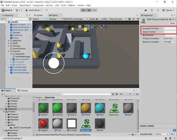Select the Player Physics material asset icon
This screenshot has height=140, width=177.
coord(114,109)
